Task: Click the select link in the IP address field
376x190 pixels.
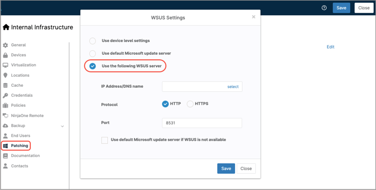Action: [233, 87]
